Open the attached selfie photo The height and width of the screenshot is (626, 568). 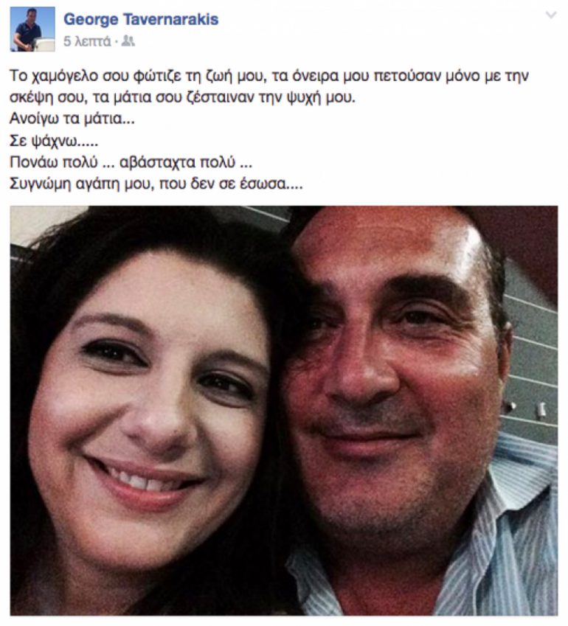coord(283,411)
